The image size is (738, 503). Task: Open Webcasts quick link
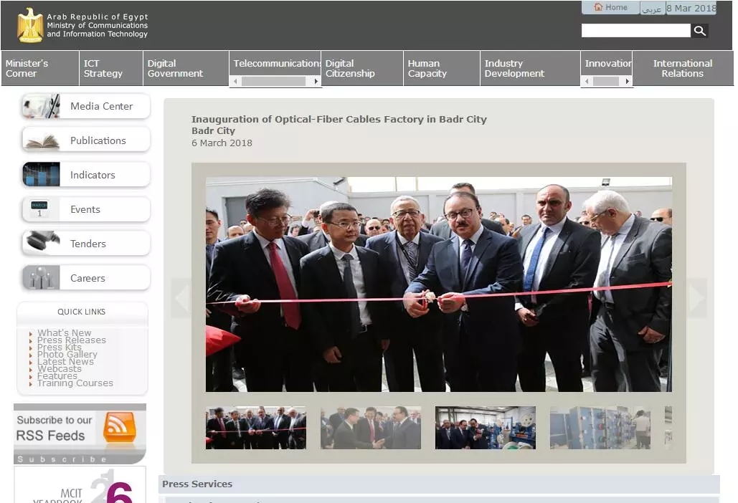[60, 369]
